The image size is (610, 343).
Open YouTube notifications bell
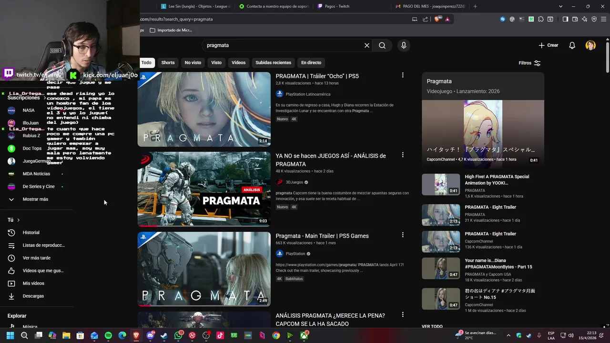point(572,45)
